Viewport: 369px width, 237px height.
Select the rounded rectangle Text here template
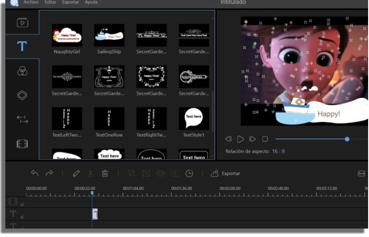tap(194, 154)
